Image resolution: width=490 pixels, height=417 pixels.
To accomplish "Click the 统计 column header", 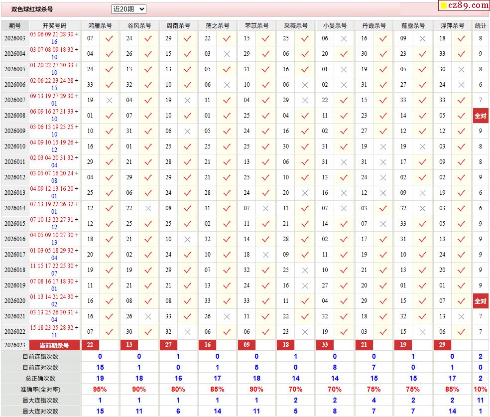I will 481,25.
